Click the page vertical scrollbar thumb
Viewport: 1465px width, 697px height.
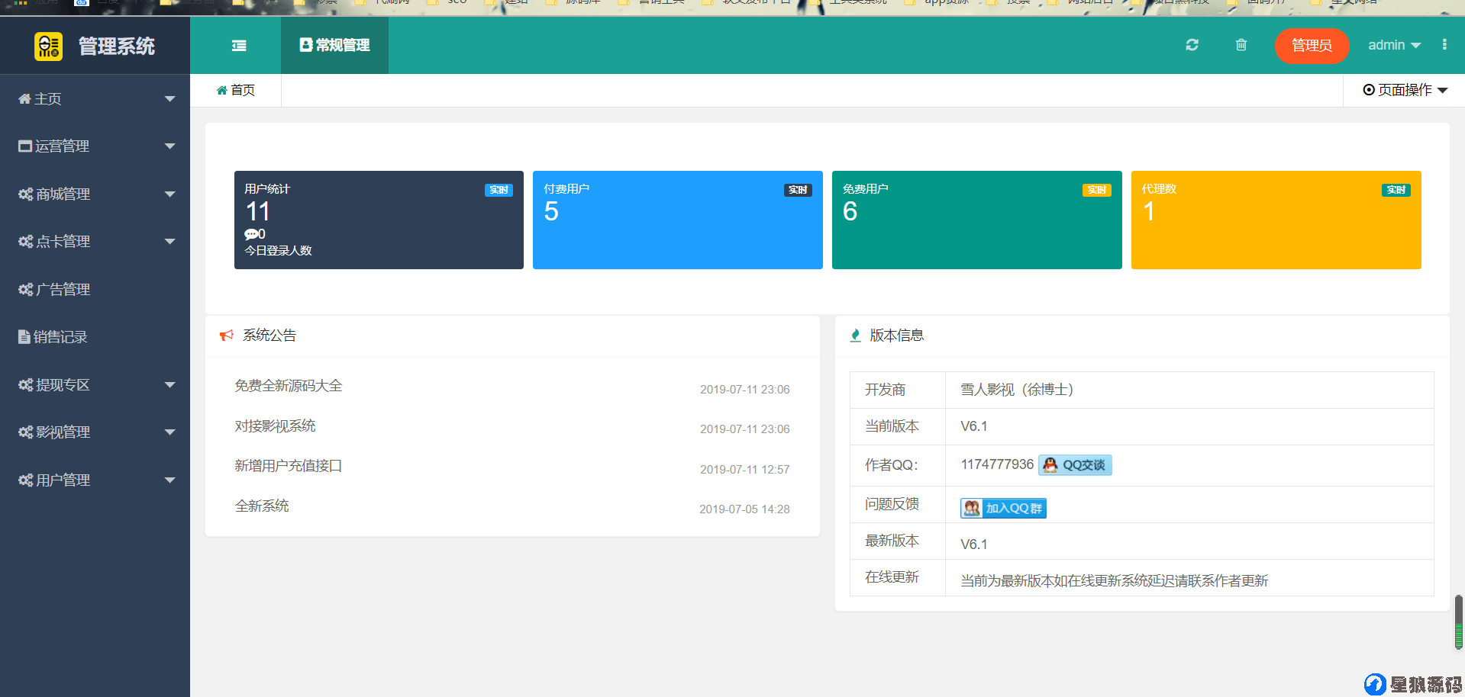(1459, 622)
